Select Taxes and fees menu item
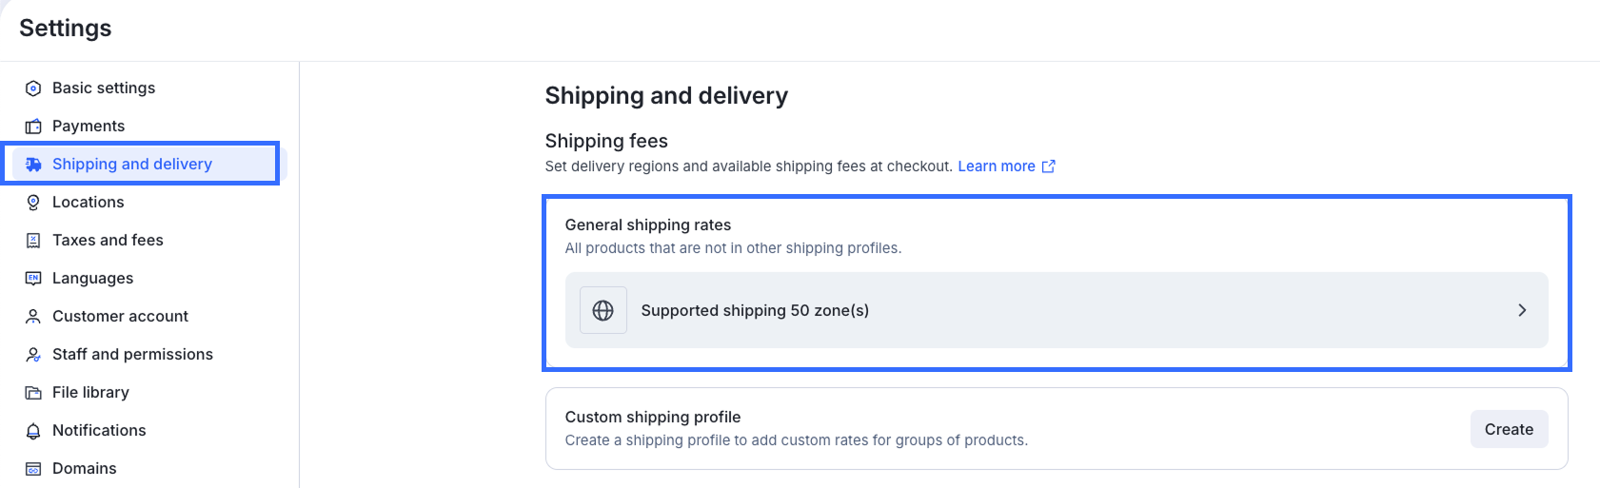This screenshot has width=1600, height=488. (x=108, y=240)
